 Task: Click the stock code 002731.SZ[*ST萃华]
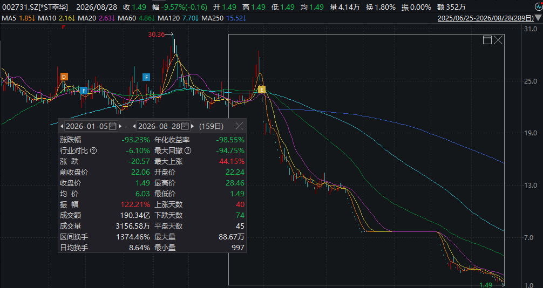(x=35, y=7)
